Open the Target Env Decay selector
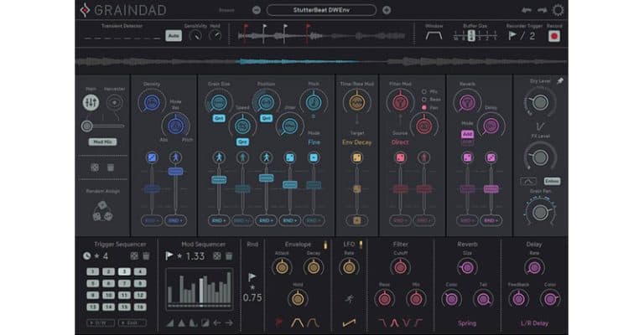 click(x=357, y=142)
